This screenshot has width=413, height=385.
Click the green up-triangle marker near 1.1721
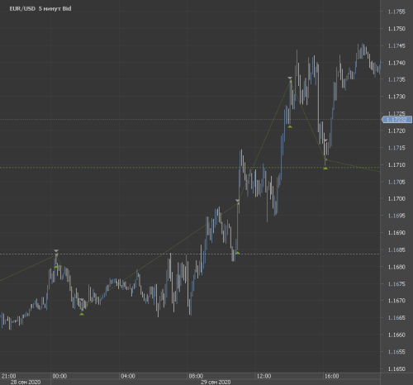[290, 126]
